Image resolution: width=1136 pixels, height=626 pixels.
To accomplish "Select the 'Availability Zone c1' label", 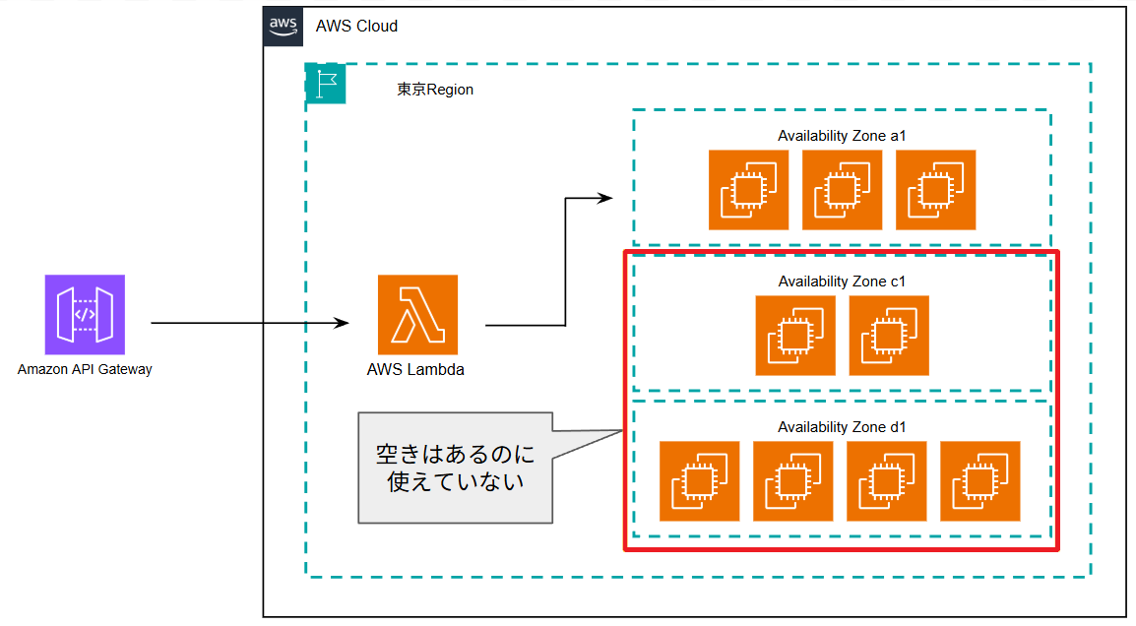I will point(842,282).
